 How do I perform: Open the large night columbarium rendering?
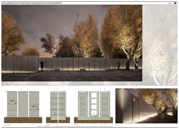(x=72, y=43)
